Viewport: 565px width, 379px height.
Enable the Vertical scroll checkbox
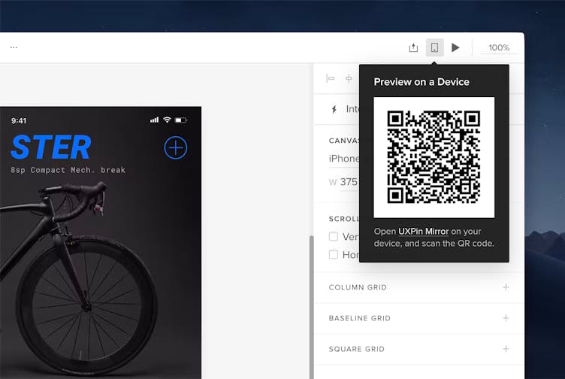click(x=334, y=236)
